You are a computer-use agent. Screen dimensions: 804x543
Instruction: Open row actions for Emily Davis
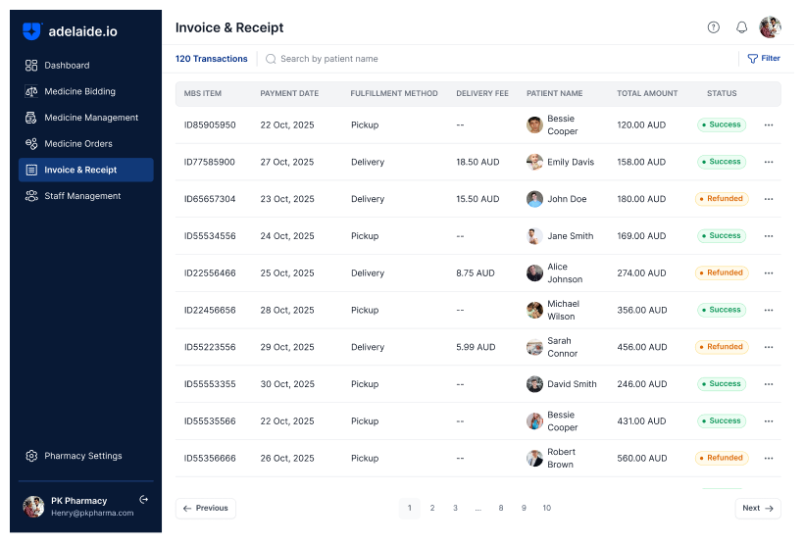pos(768,163)
